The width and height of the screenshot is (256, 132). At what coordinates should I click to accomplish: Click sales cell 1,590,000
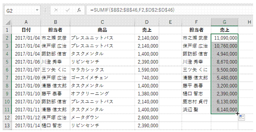pyautogui.click(x=147, y=70)
